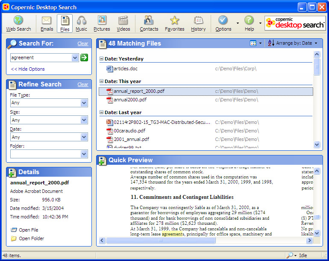Click the view mode grid icon
This screenshot has height=261, width=329.
click(x=253, y=43)
